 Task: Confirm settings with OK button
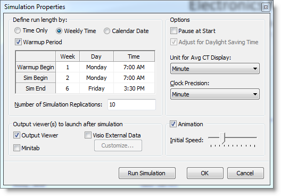tap(205, 173)
